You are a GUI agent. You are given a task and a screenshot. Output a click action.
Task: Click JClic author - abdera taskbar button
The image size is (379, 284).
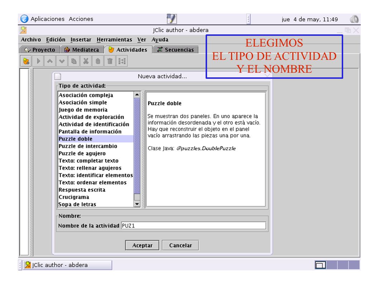tap(67, 265)
